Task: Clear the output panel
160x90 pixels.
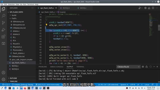Action: (x=143, y=67)
